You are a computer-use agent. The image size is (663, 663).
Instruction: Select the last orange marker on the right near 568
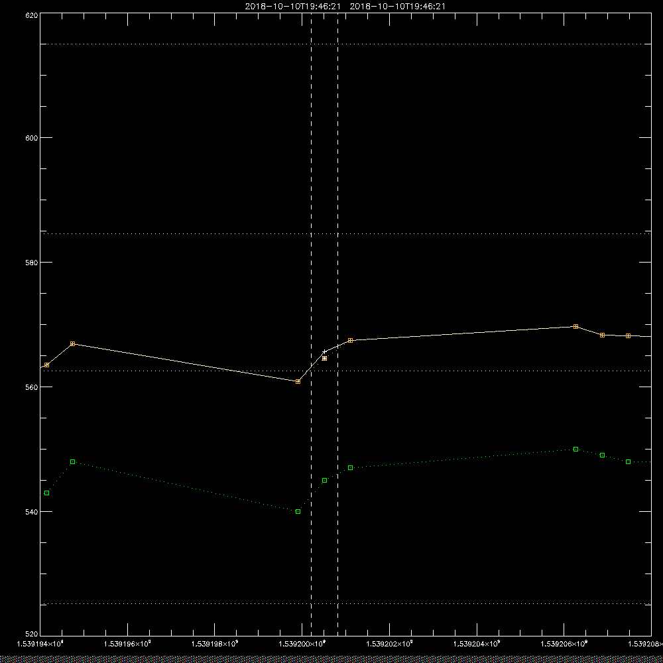(629, 335)
